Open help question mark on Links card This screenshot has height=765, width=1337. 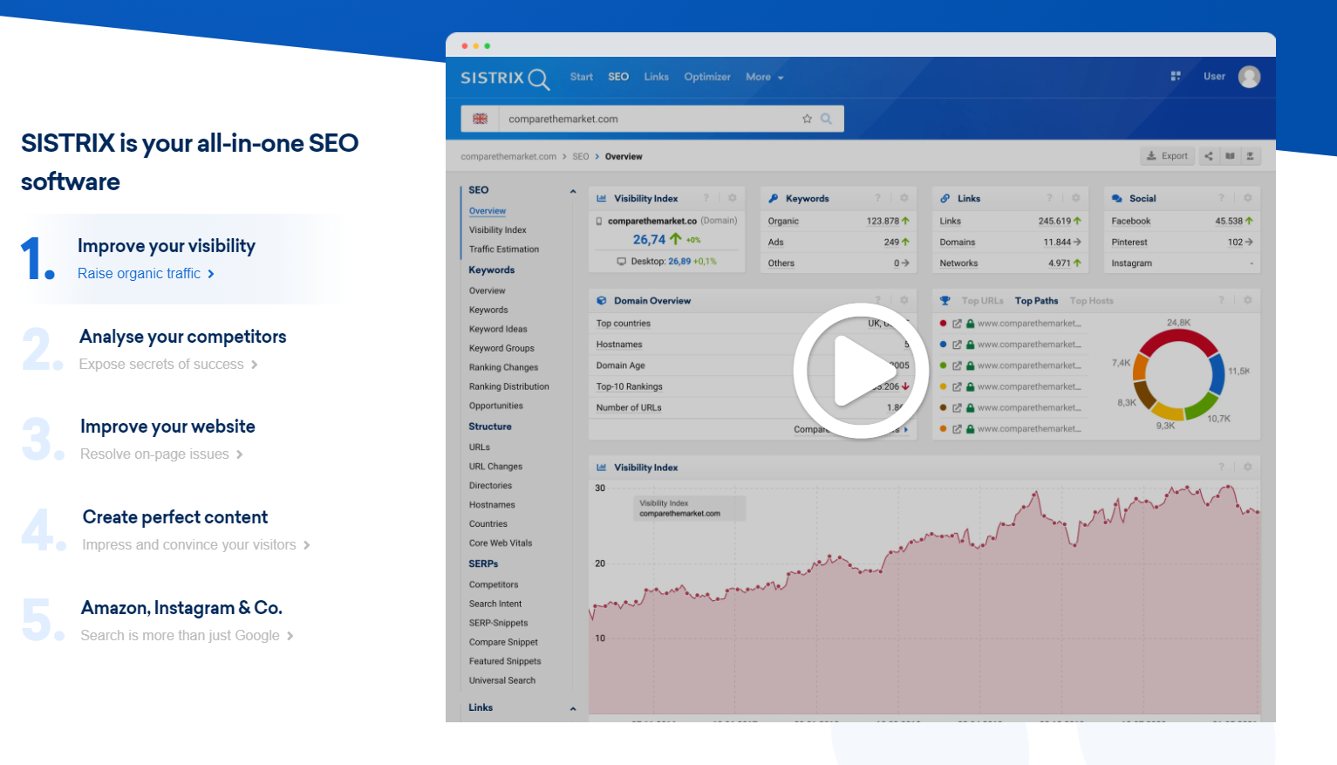click(x=1049, y=198)
